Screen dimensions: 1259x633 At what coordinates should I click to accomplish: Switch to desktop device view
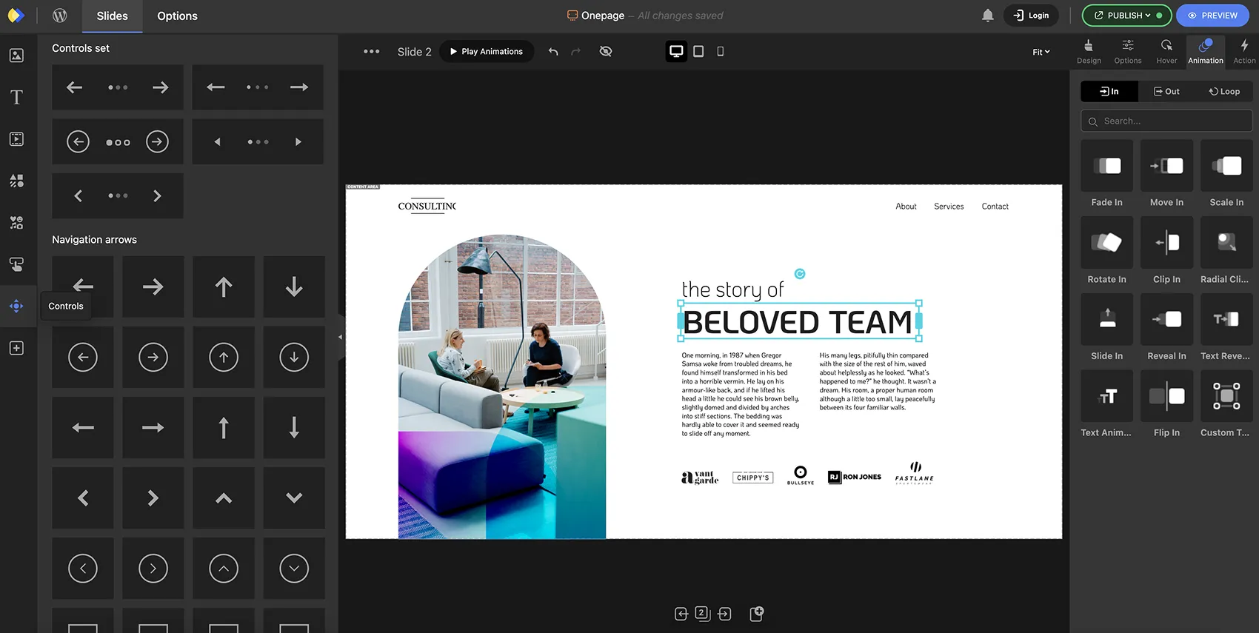coord(676,51)
